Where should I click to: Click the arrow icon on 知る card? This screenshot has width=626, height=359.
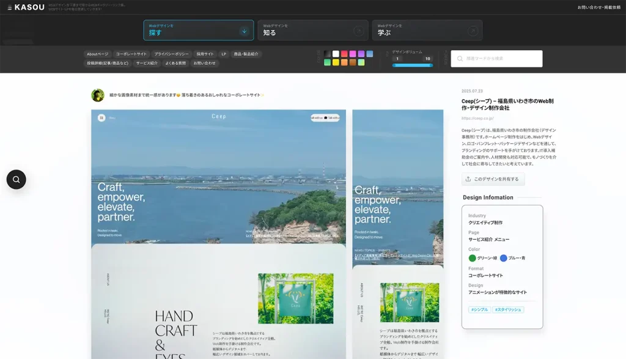coord(358,31)
